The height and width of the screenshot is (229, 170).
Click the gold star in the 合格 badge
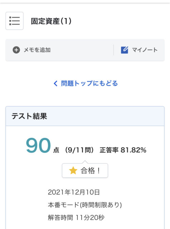[x=73, y=170]
